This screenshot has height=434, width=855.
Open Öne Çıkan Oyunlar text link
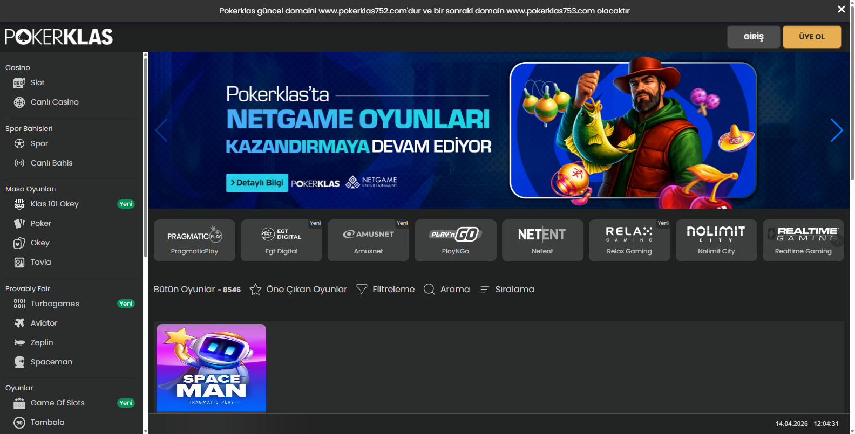307,290
